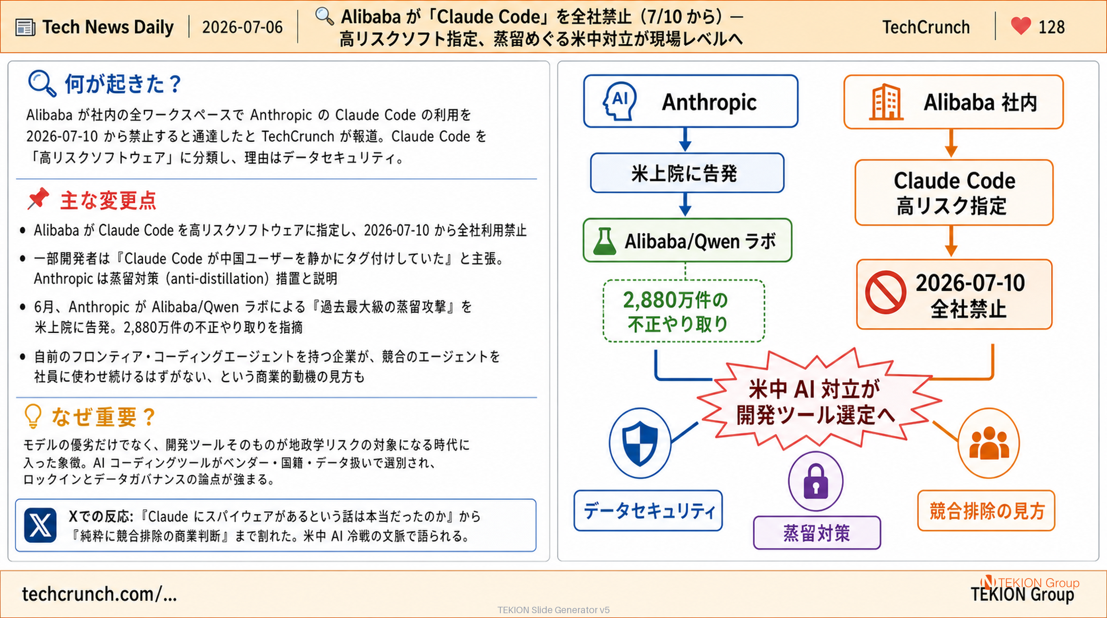
Task: Click the AI head icon in the Anthropic box
Action: click(x=620, y=101)
